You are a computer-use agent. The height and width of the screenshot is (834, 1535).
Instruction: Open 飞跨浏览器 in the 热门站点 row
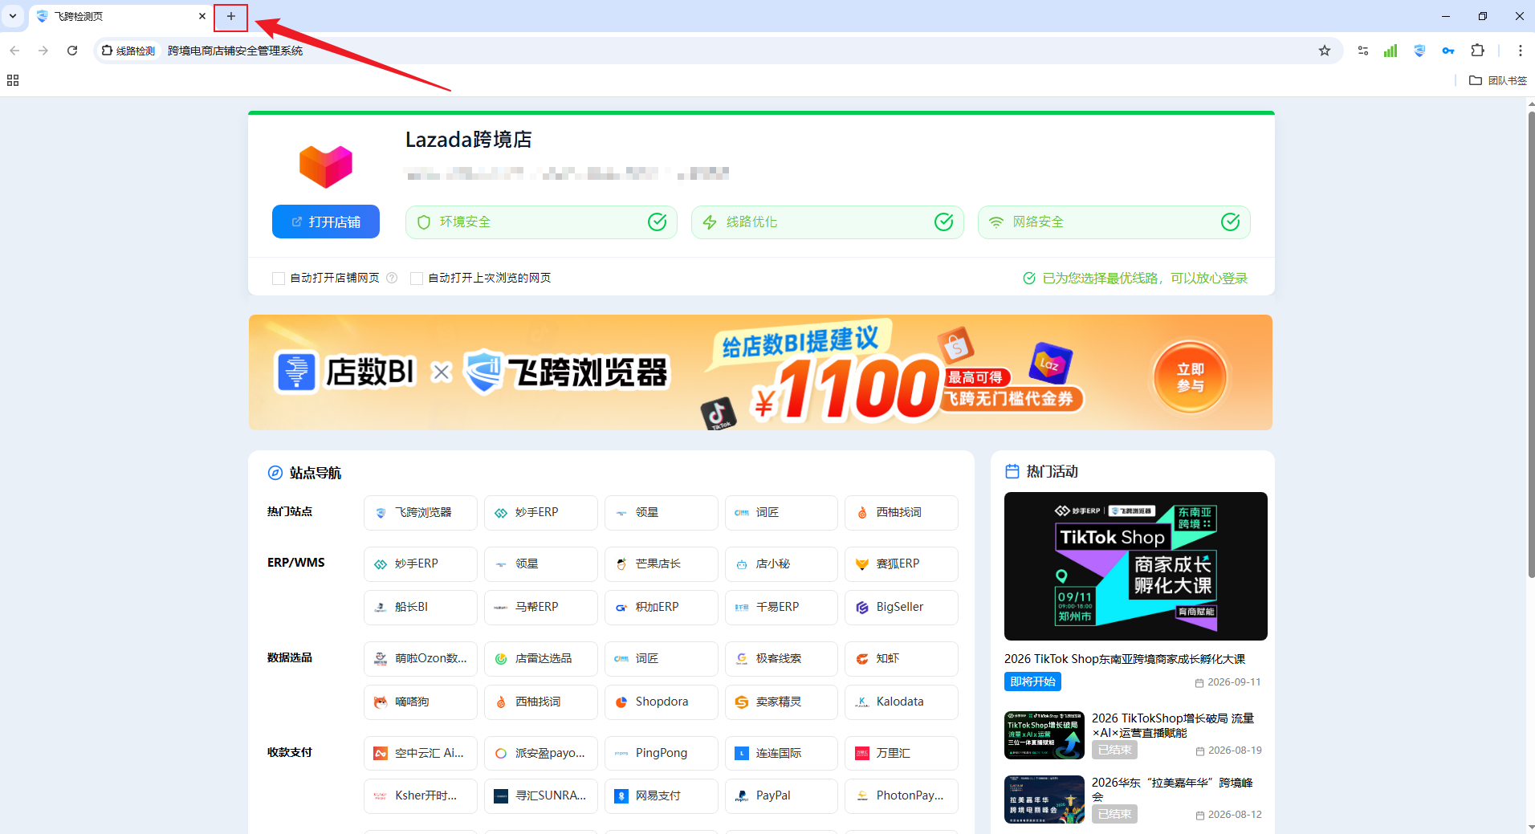click(421, 513)
